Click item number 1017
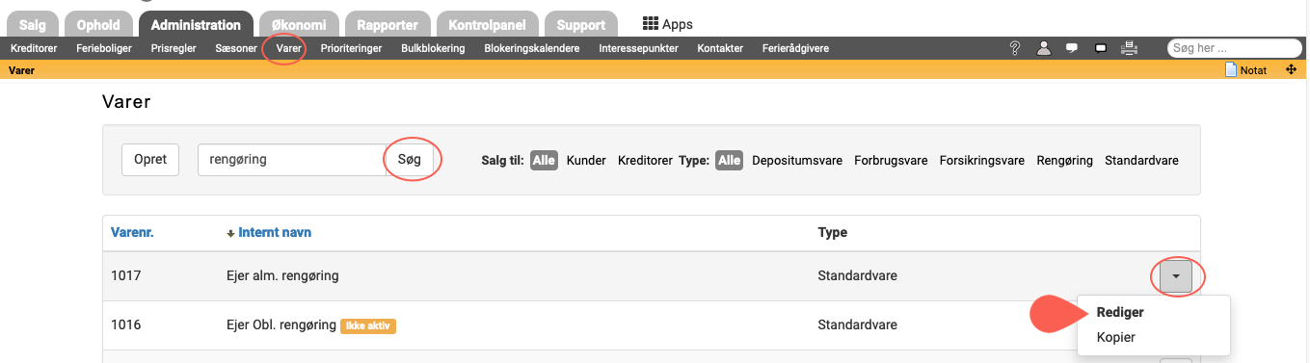Image resolution: width=1310 pixels, height=363 pixels. tap(126, 276)
